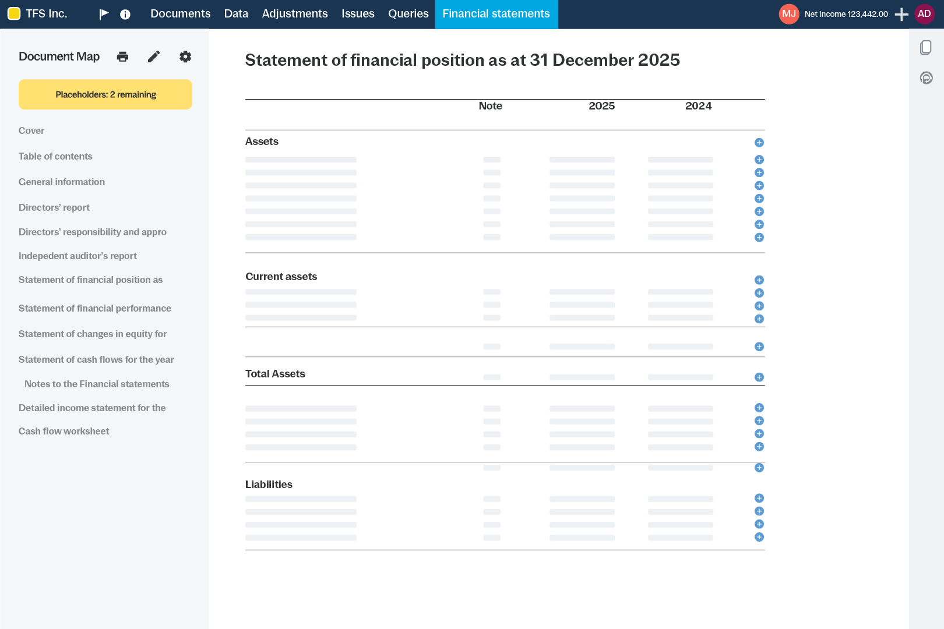
Task: Launch the support chatbot icon on right sidebar
Action: click(x=925, y=77)
